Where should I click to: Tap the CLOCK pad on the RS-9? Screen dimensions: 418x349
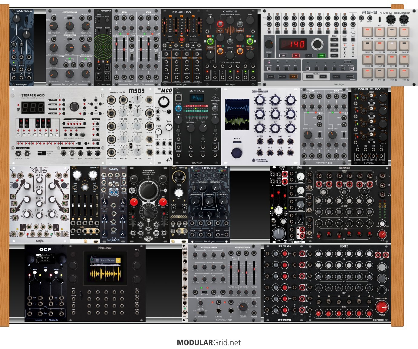click(x=392, y=32)
